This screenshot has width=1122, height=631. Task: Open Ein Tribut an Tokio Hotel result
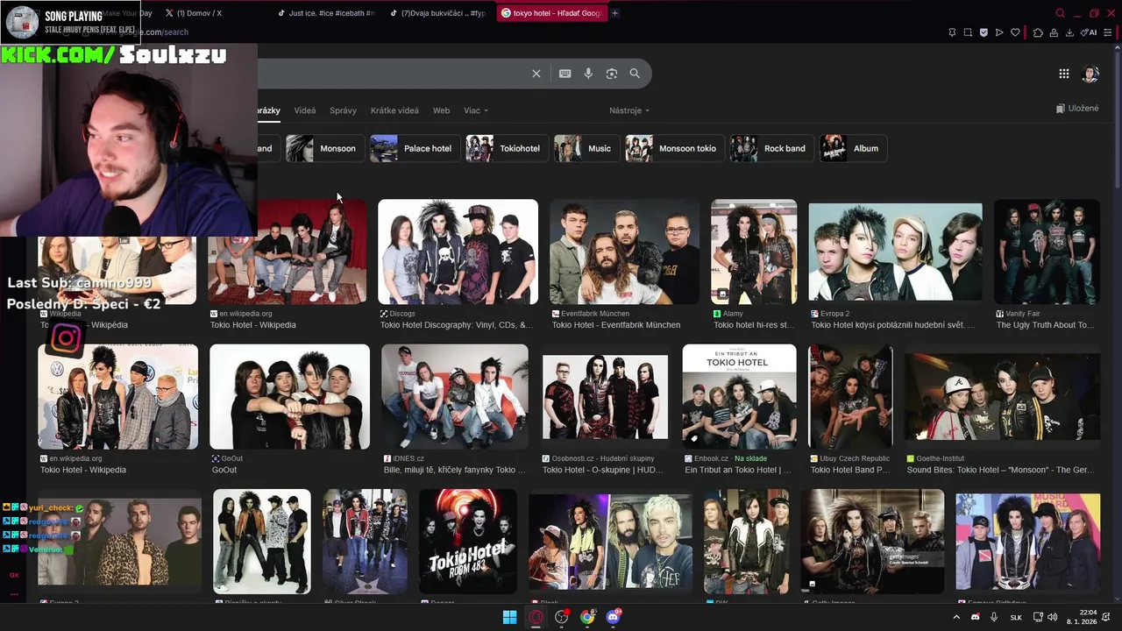click(737, 470)
